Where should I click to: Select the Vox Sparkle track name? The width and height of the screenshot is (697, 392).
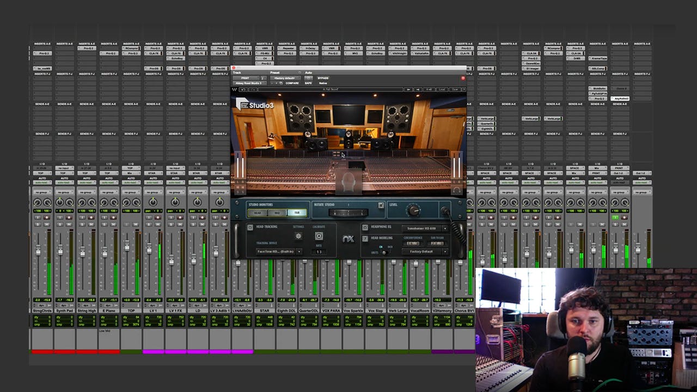coord(353,311)
